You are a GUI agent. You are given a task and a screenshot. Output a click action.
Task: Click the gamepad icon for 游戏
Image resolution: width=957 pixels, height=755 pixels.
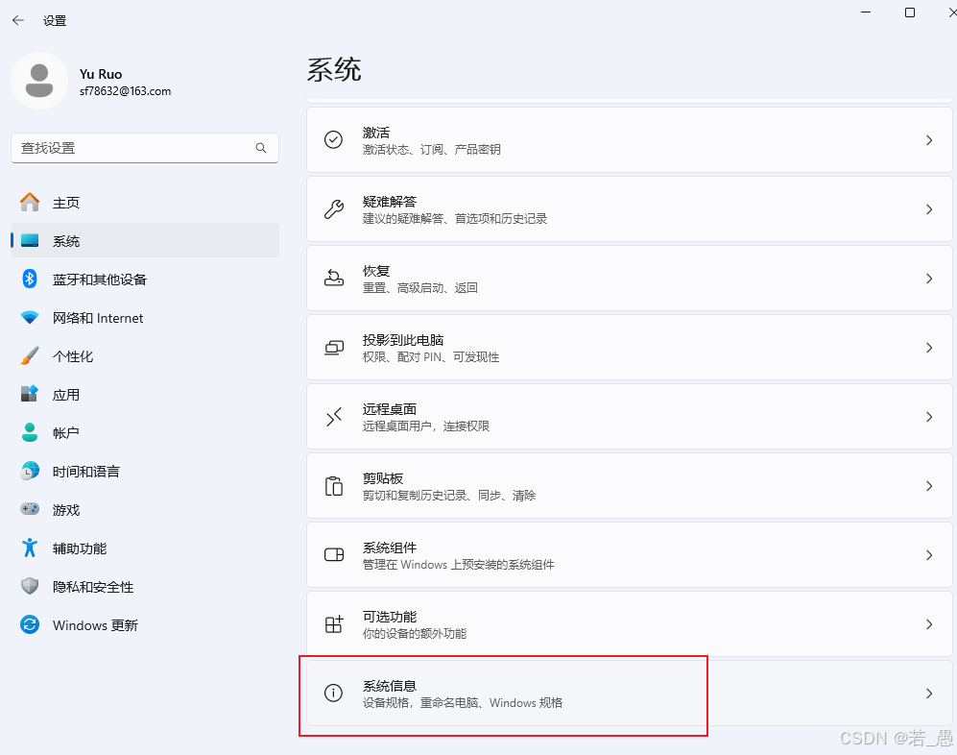[30, 509]
